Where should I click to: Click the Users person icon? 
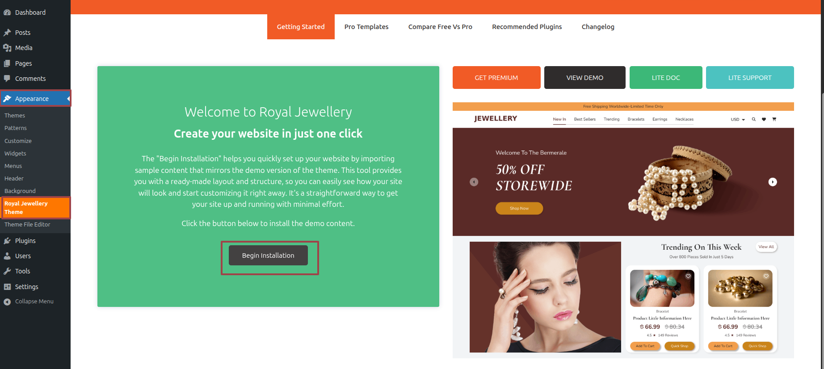coord(7,256)
